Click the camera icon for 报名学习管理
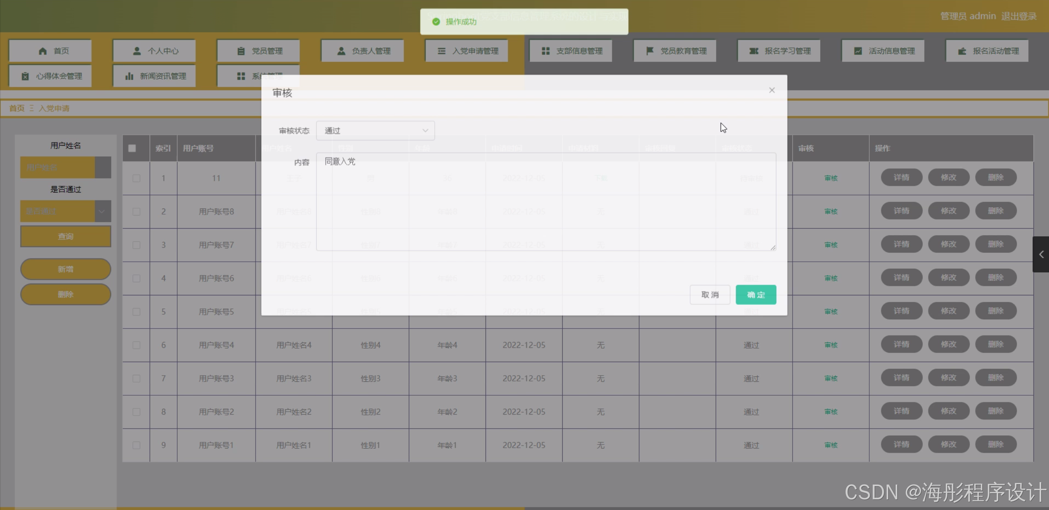The width and height of the screenshot is (1049, 510). click(754, 51)
